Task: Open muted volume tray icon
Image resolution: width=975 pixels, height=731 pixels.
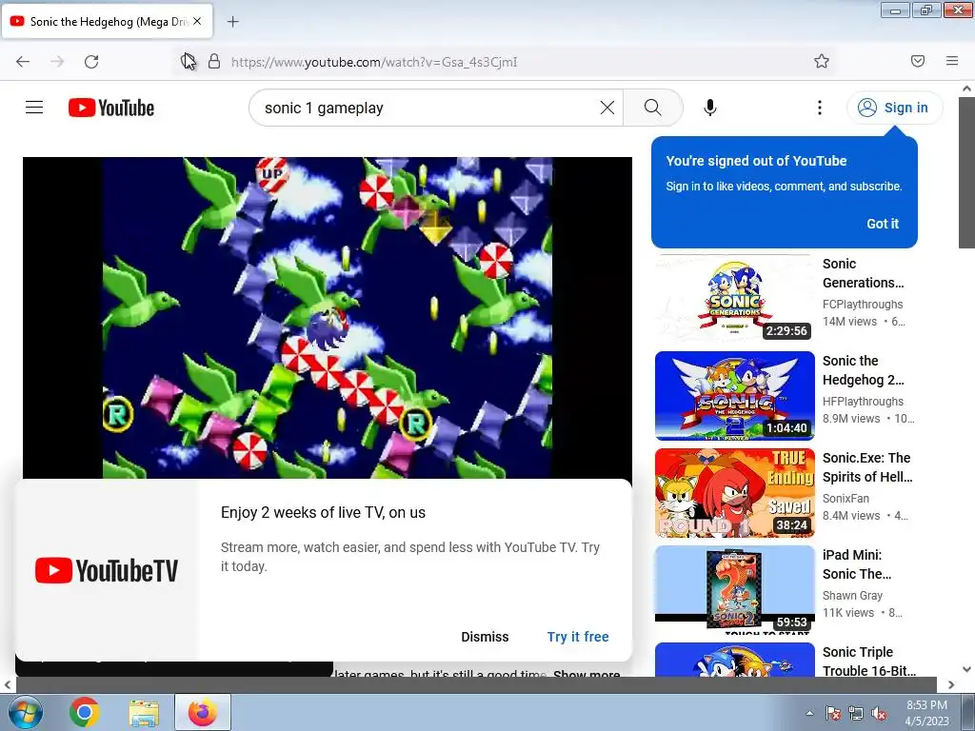Action: tap(879, 713)
